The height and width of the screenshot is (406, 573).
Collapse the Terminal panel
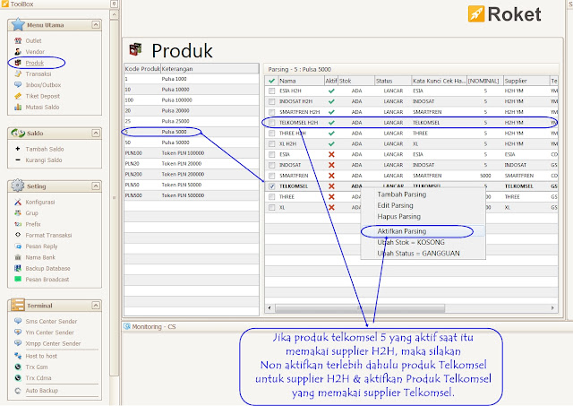coord(96,305)
